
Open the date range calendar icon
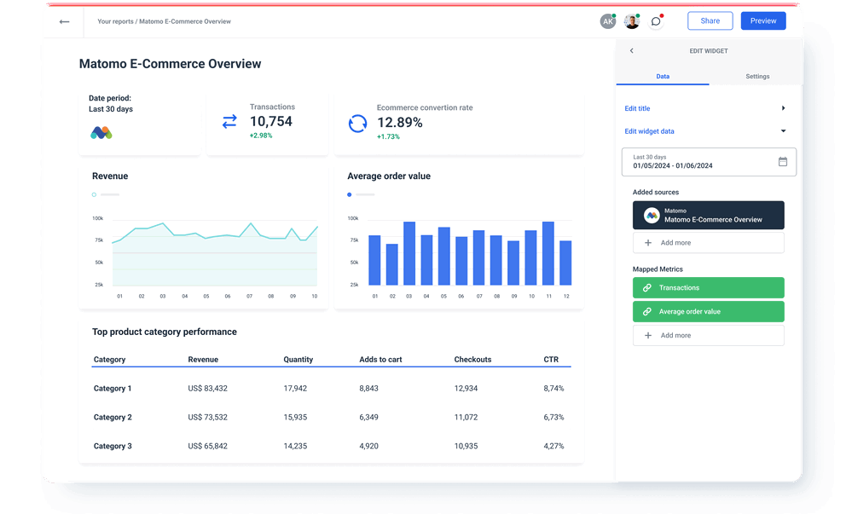coord(783,162)
